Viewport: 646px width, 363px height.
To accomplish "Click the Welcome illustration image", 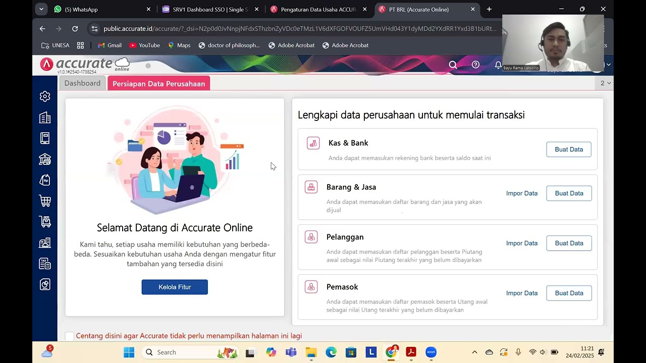I will [x=175, y=159].
